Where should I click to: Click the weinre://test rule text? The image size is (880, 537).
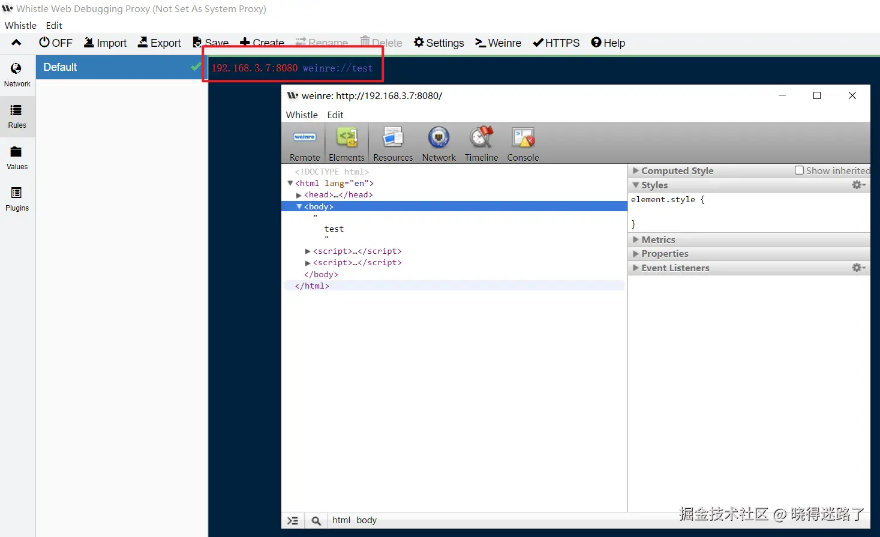(338, 68)
